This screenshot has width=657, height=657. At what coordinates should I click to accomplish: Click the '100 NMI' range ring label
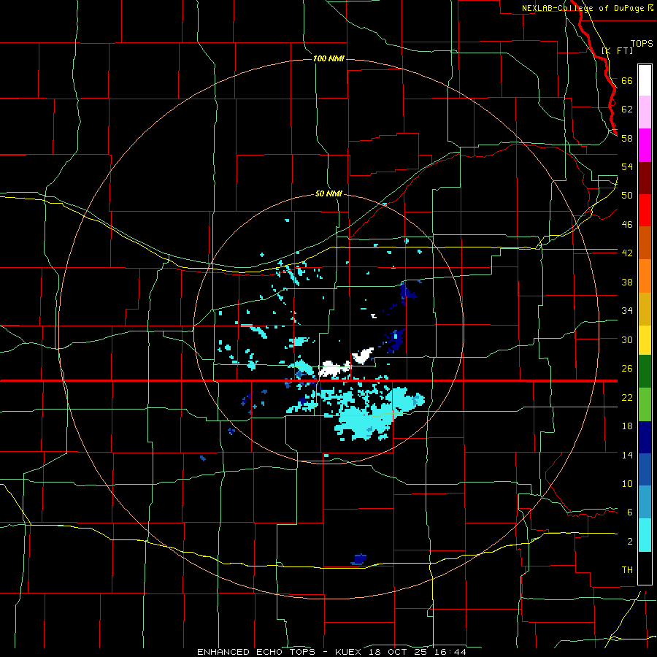(x=328, y=58)
